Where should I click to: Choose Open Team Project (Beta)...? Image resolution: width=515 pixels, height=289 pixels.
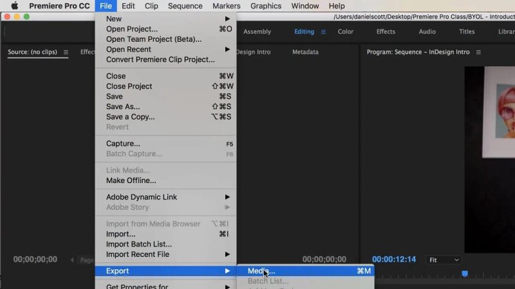pos(165,39)
